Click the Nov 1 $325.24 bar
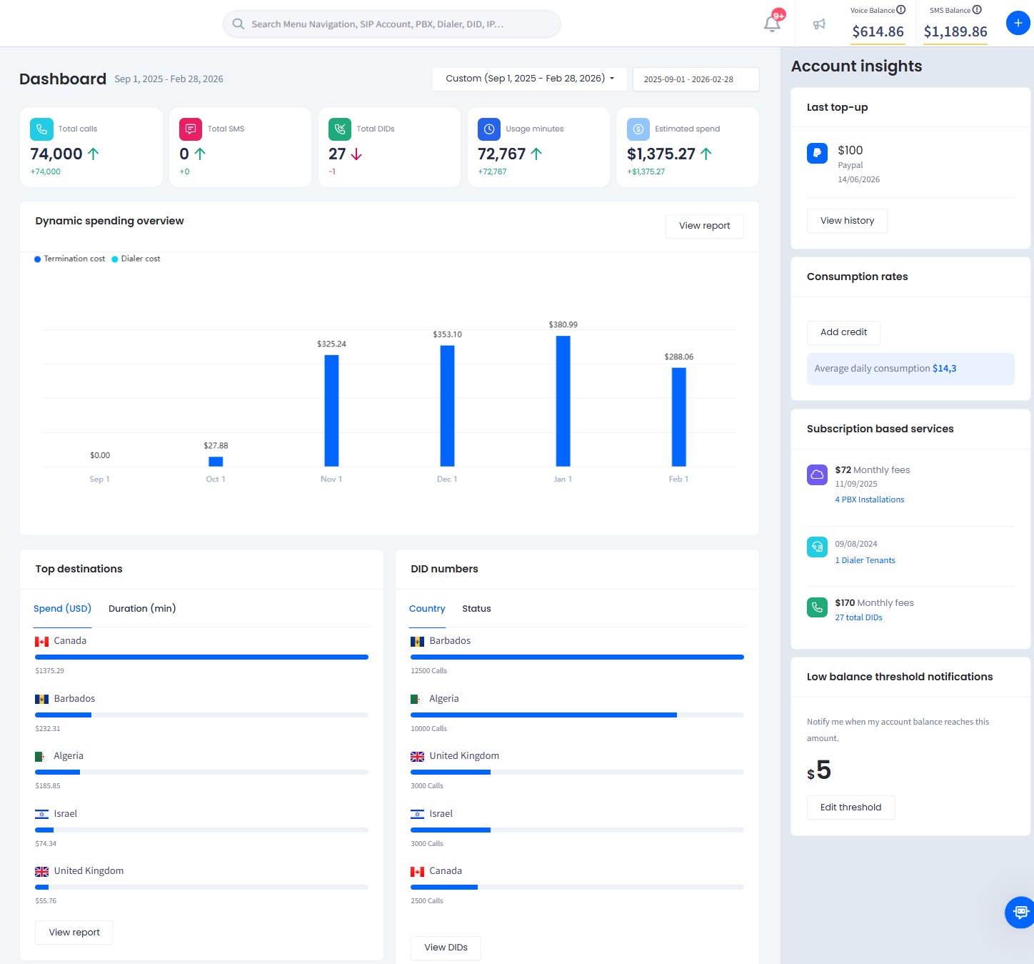 (x=331, y=411)
